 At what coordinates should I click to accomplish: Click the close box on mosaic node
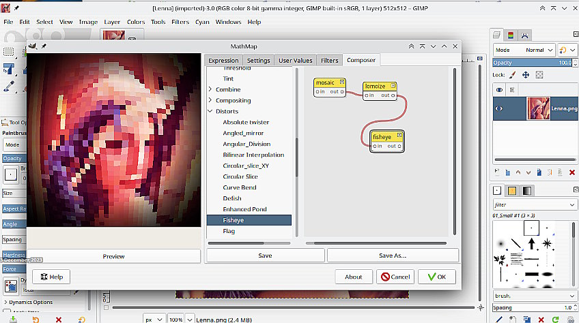[342, 82]
